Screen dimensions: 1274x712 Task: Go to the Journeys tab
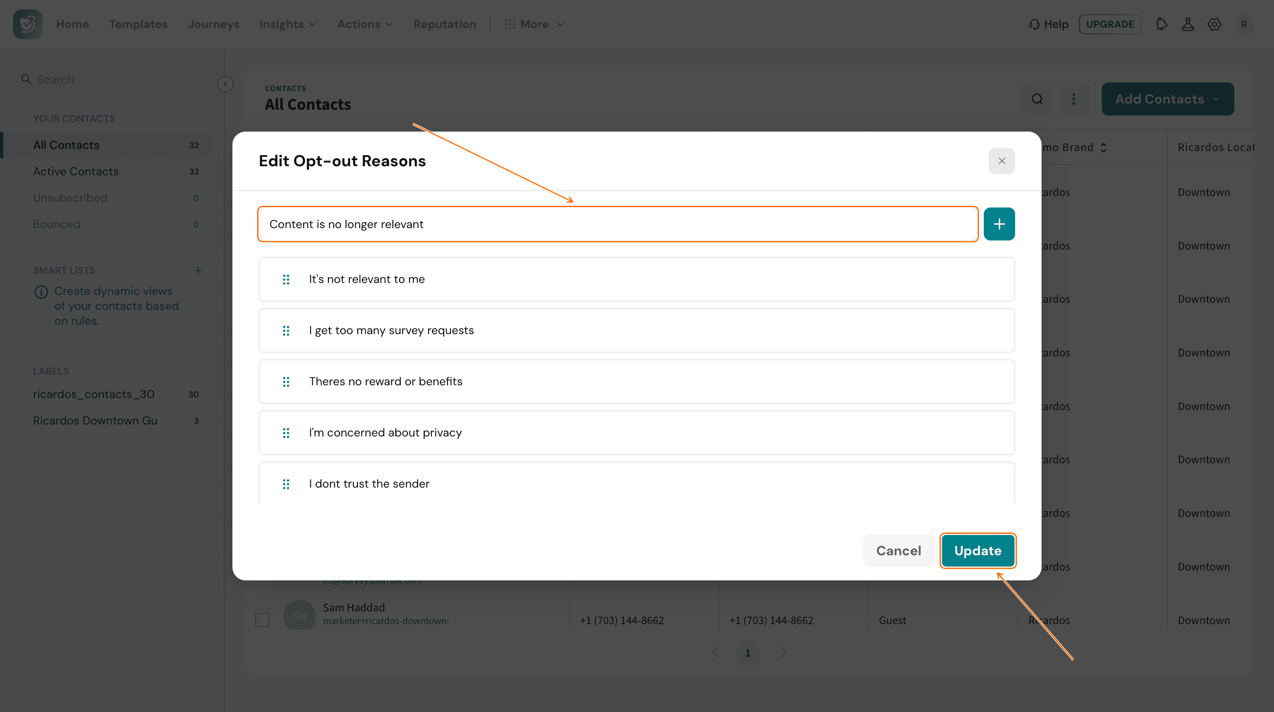point(213,24)
